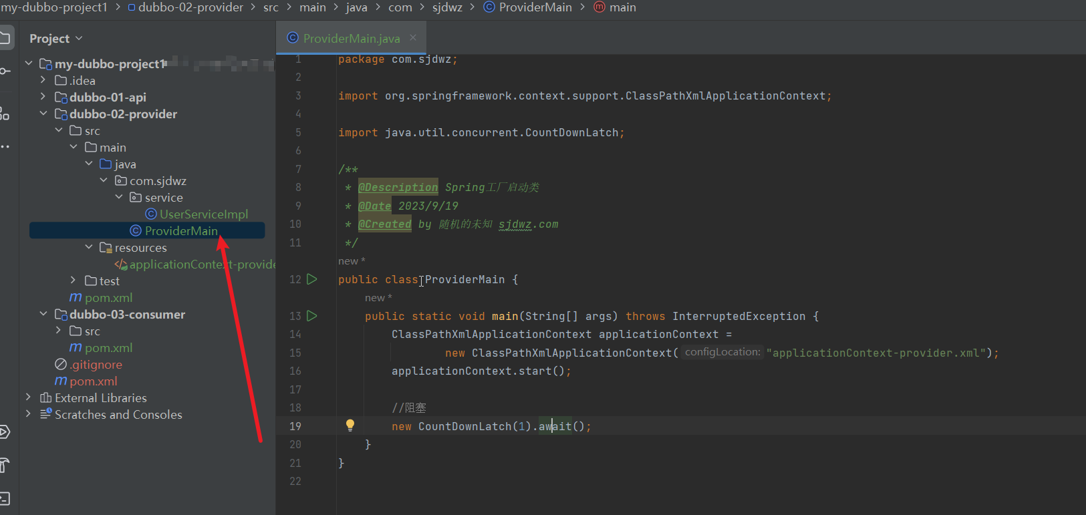The width and height of the screenshot is (1086, 515).
Task: Click the configLocation parameter hint
Action: (x=722, y=352)
